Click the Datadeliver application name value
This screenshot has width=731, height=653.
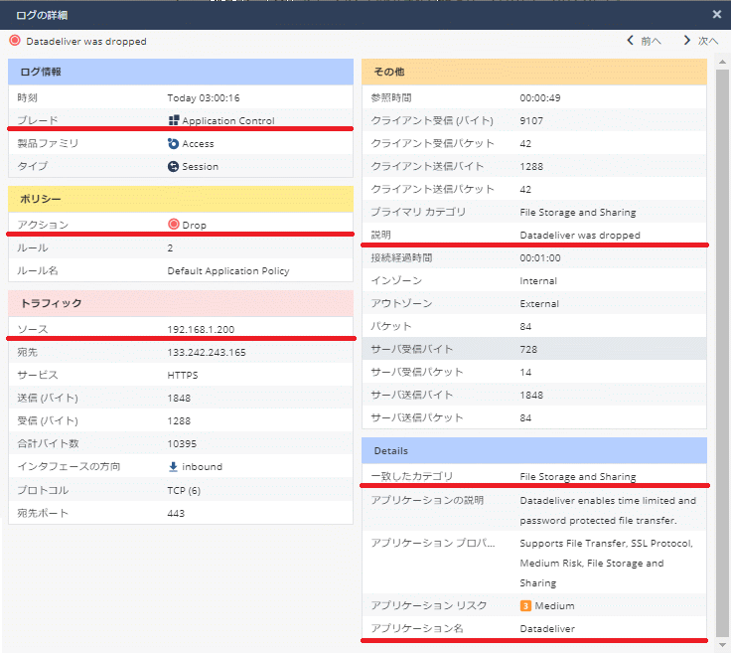[x=547, y=629]
